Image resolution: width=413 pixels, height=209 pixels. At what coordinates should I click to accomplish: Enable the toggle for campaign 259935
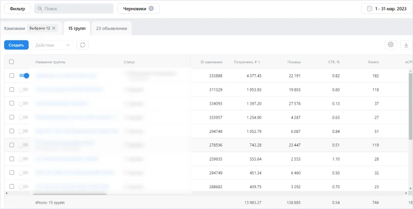coord(23,159)
